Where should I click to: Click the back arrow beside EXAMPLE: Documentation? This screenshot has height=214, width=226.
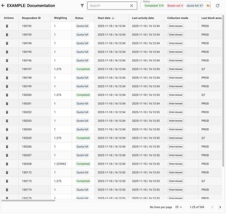[x=3, y=6]
